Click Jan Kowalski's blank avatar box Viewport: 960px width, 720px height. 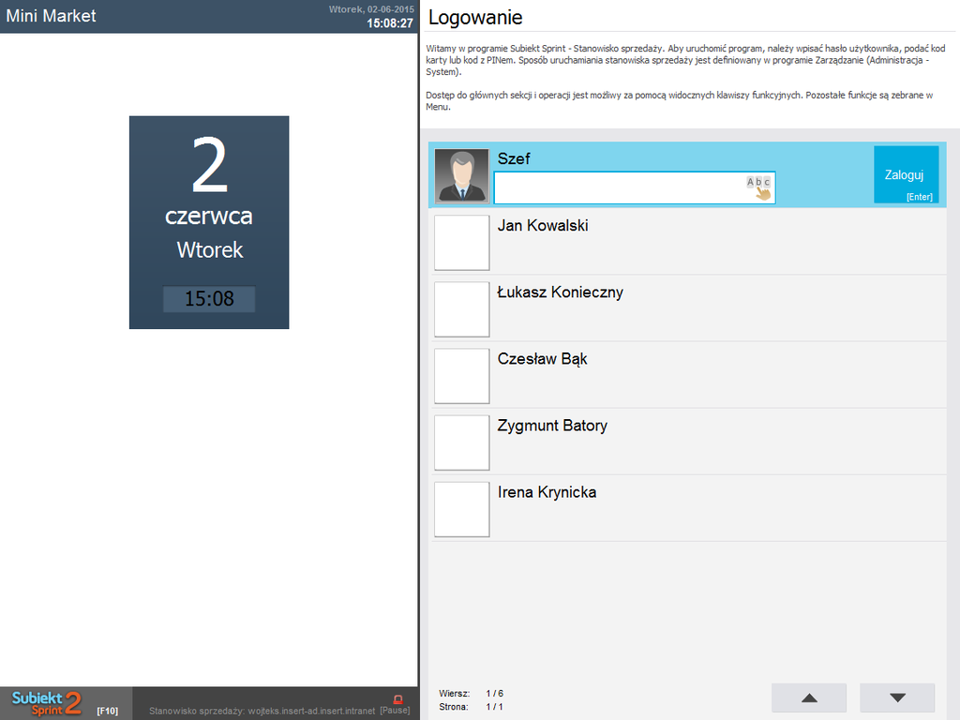(461, 243)
